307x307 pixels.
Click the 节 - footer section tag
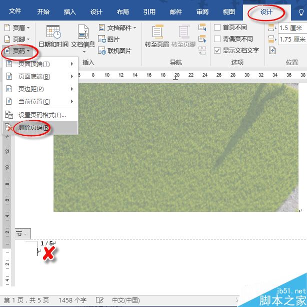coord(23,234)
